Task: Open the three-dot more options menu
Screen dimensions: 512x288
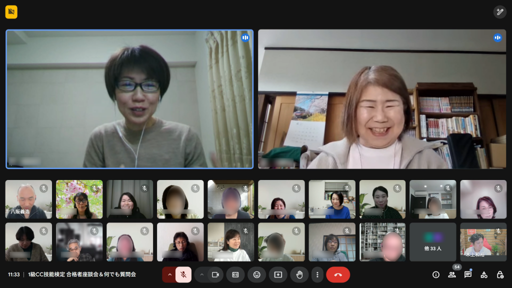Action: click(x=317, y=274)
